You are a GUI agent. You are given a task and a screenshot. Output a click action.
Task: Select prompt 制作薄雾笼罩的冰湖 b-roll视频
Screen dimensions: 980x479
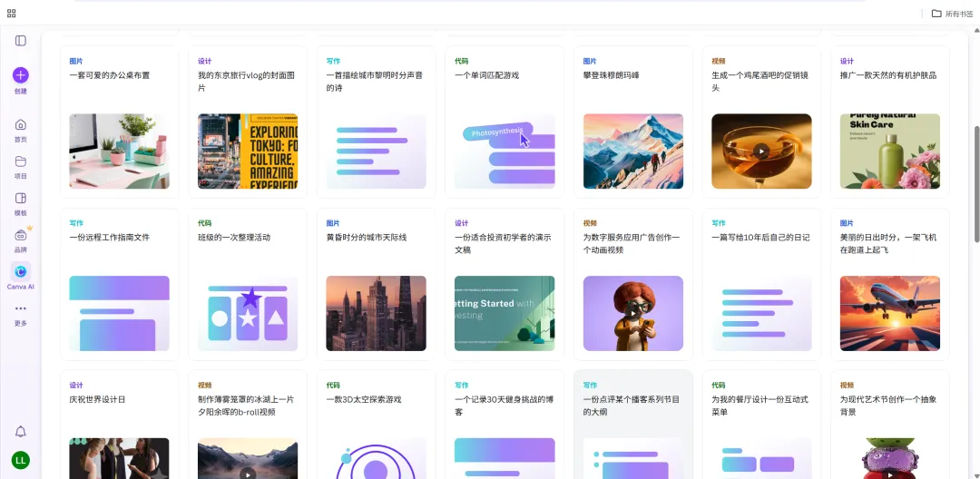246,406
